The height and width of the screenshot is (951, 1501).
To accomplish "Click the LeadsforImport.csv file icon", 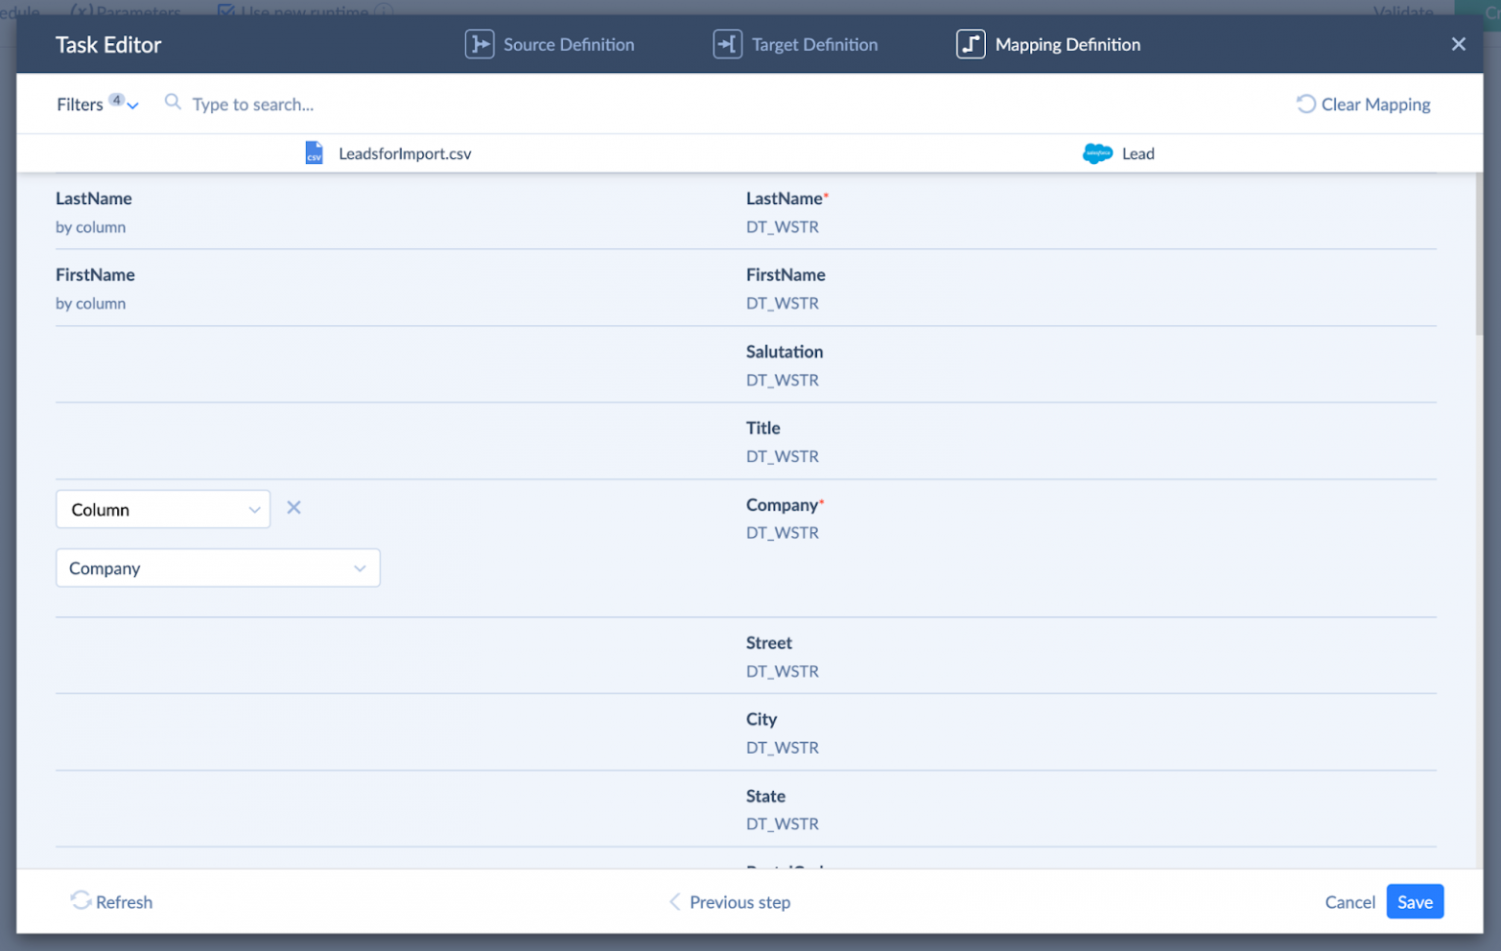I will [x=314, y=153].
